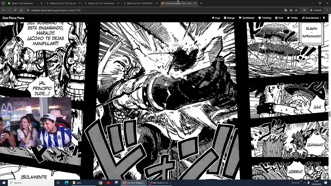
Task: Open Google Chrome pinned taskbar icon
Action: tap(100, 183)
